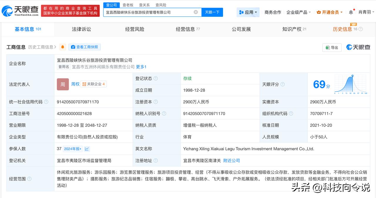Open the 参保人数 trend chart icon
This screenshot has height=198, width=376.
pos(87,149)
